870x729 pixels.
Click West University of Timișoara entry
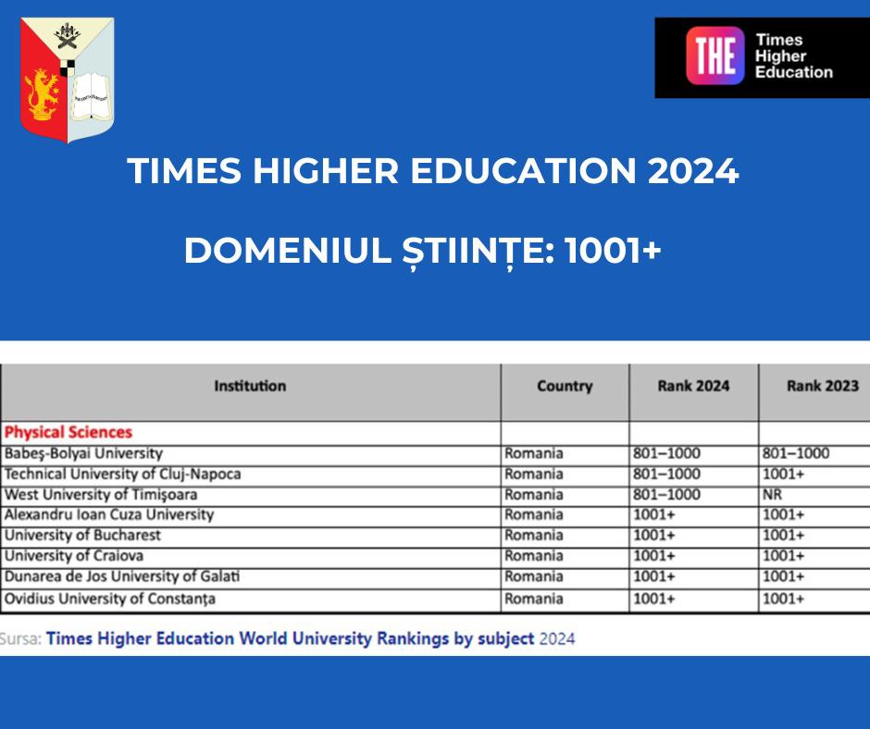tap(101, 495)
